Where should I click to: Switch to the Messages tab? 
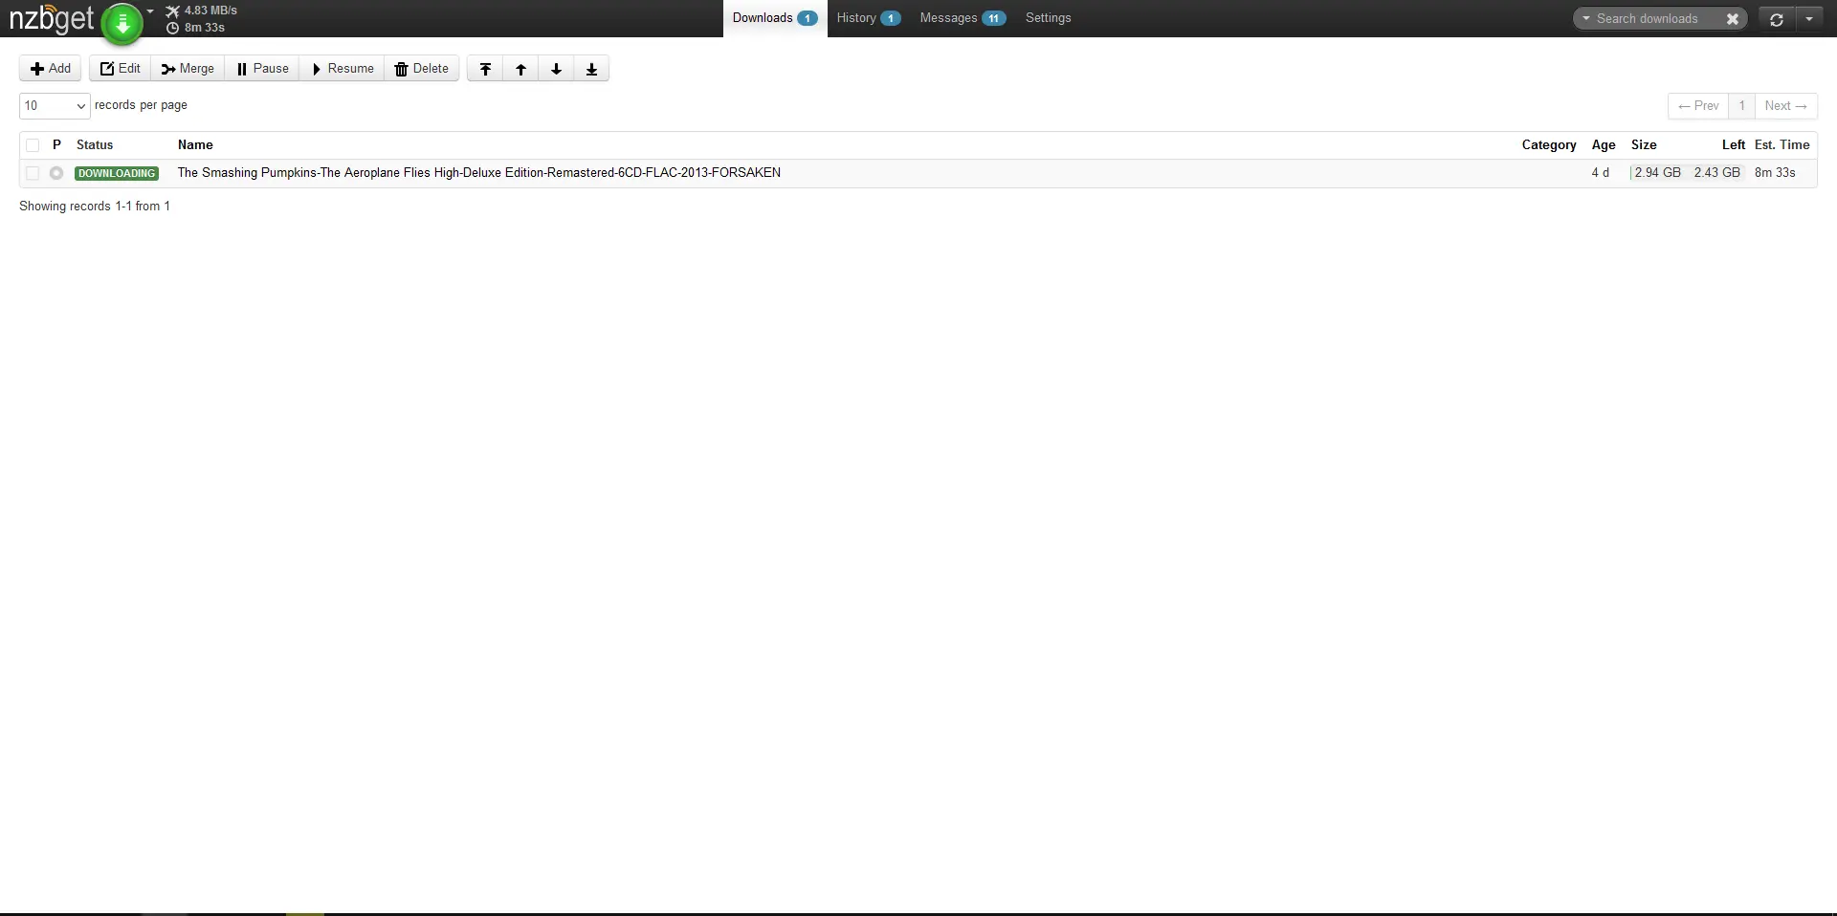click(x=962, y=18)
